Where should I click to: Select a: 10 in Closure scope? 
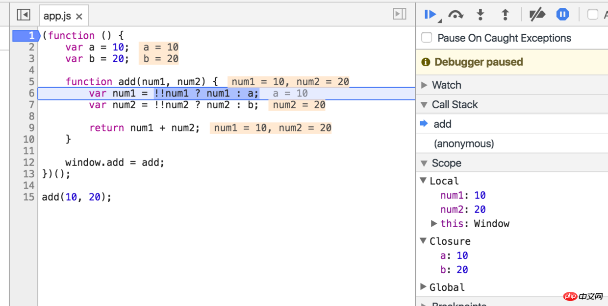pos(454,256)
